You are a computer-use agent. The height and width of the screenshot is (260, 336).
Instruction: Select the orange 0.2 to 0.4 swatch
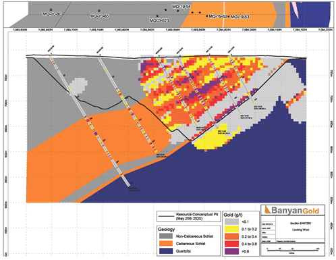pos(231,236)
